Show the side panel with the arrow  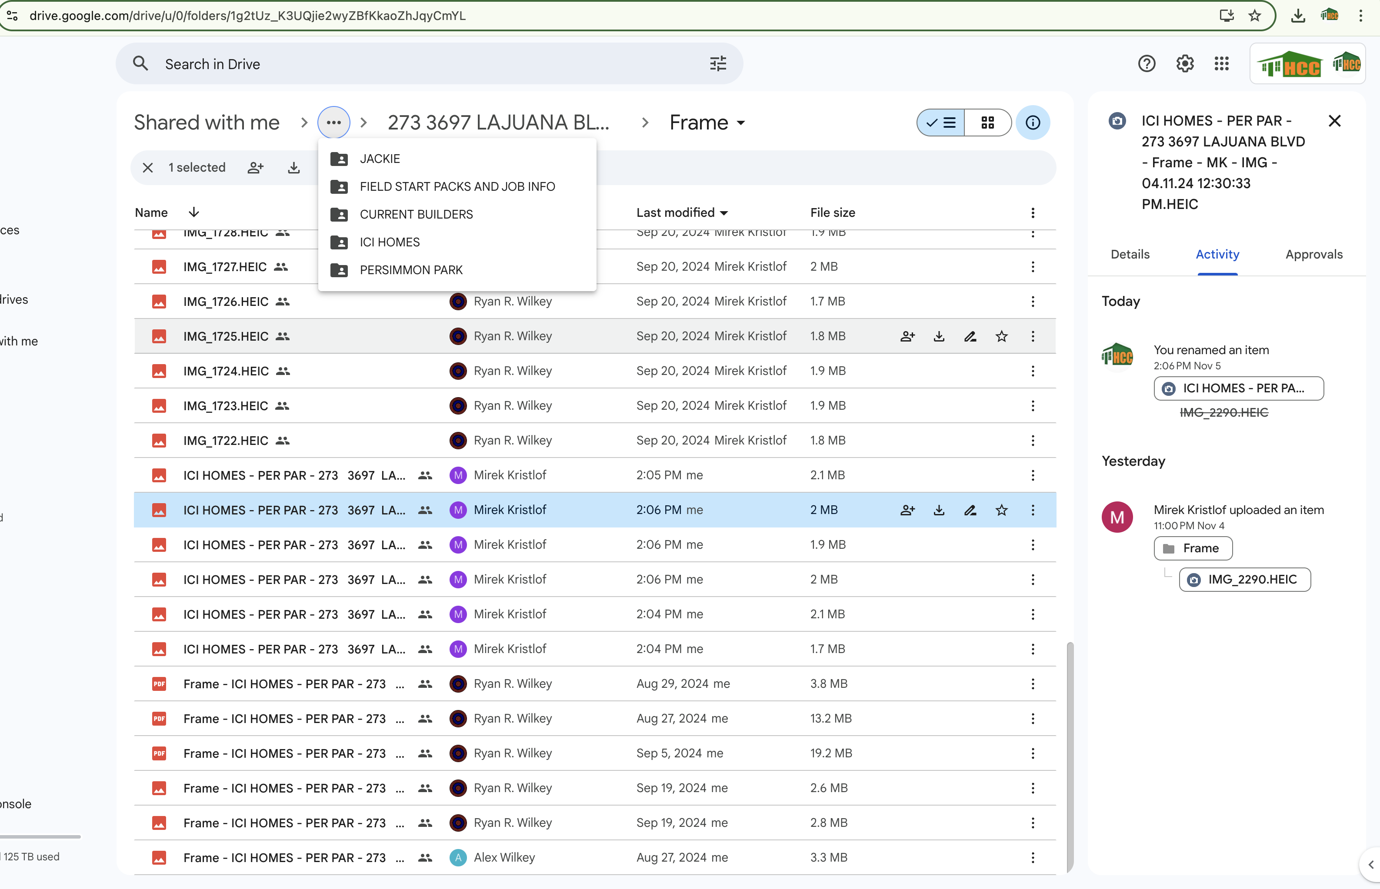(1370, 865)
